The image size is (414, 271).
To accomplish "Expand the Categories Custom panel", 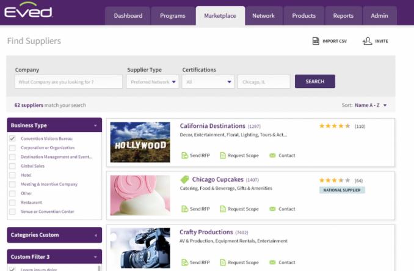I will coord(54,235).
